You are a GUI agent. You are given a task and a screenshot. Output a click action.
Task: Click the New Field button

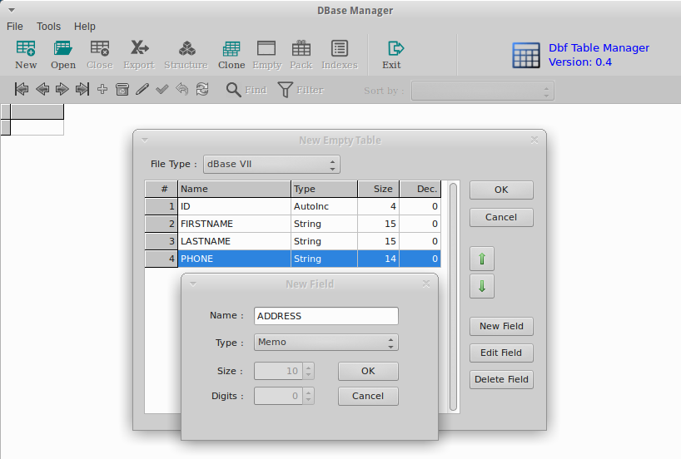click(501, 326)
